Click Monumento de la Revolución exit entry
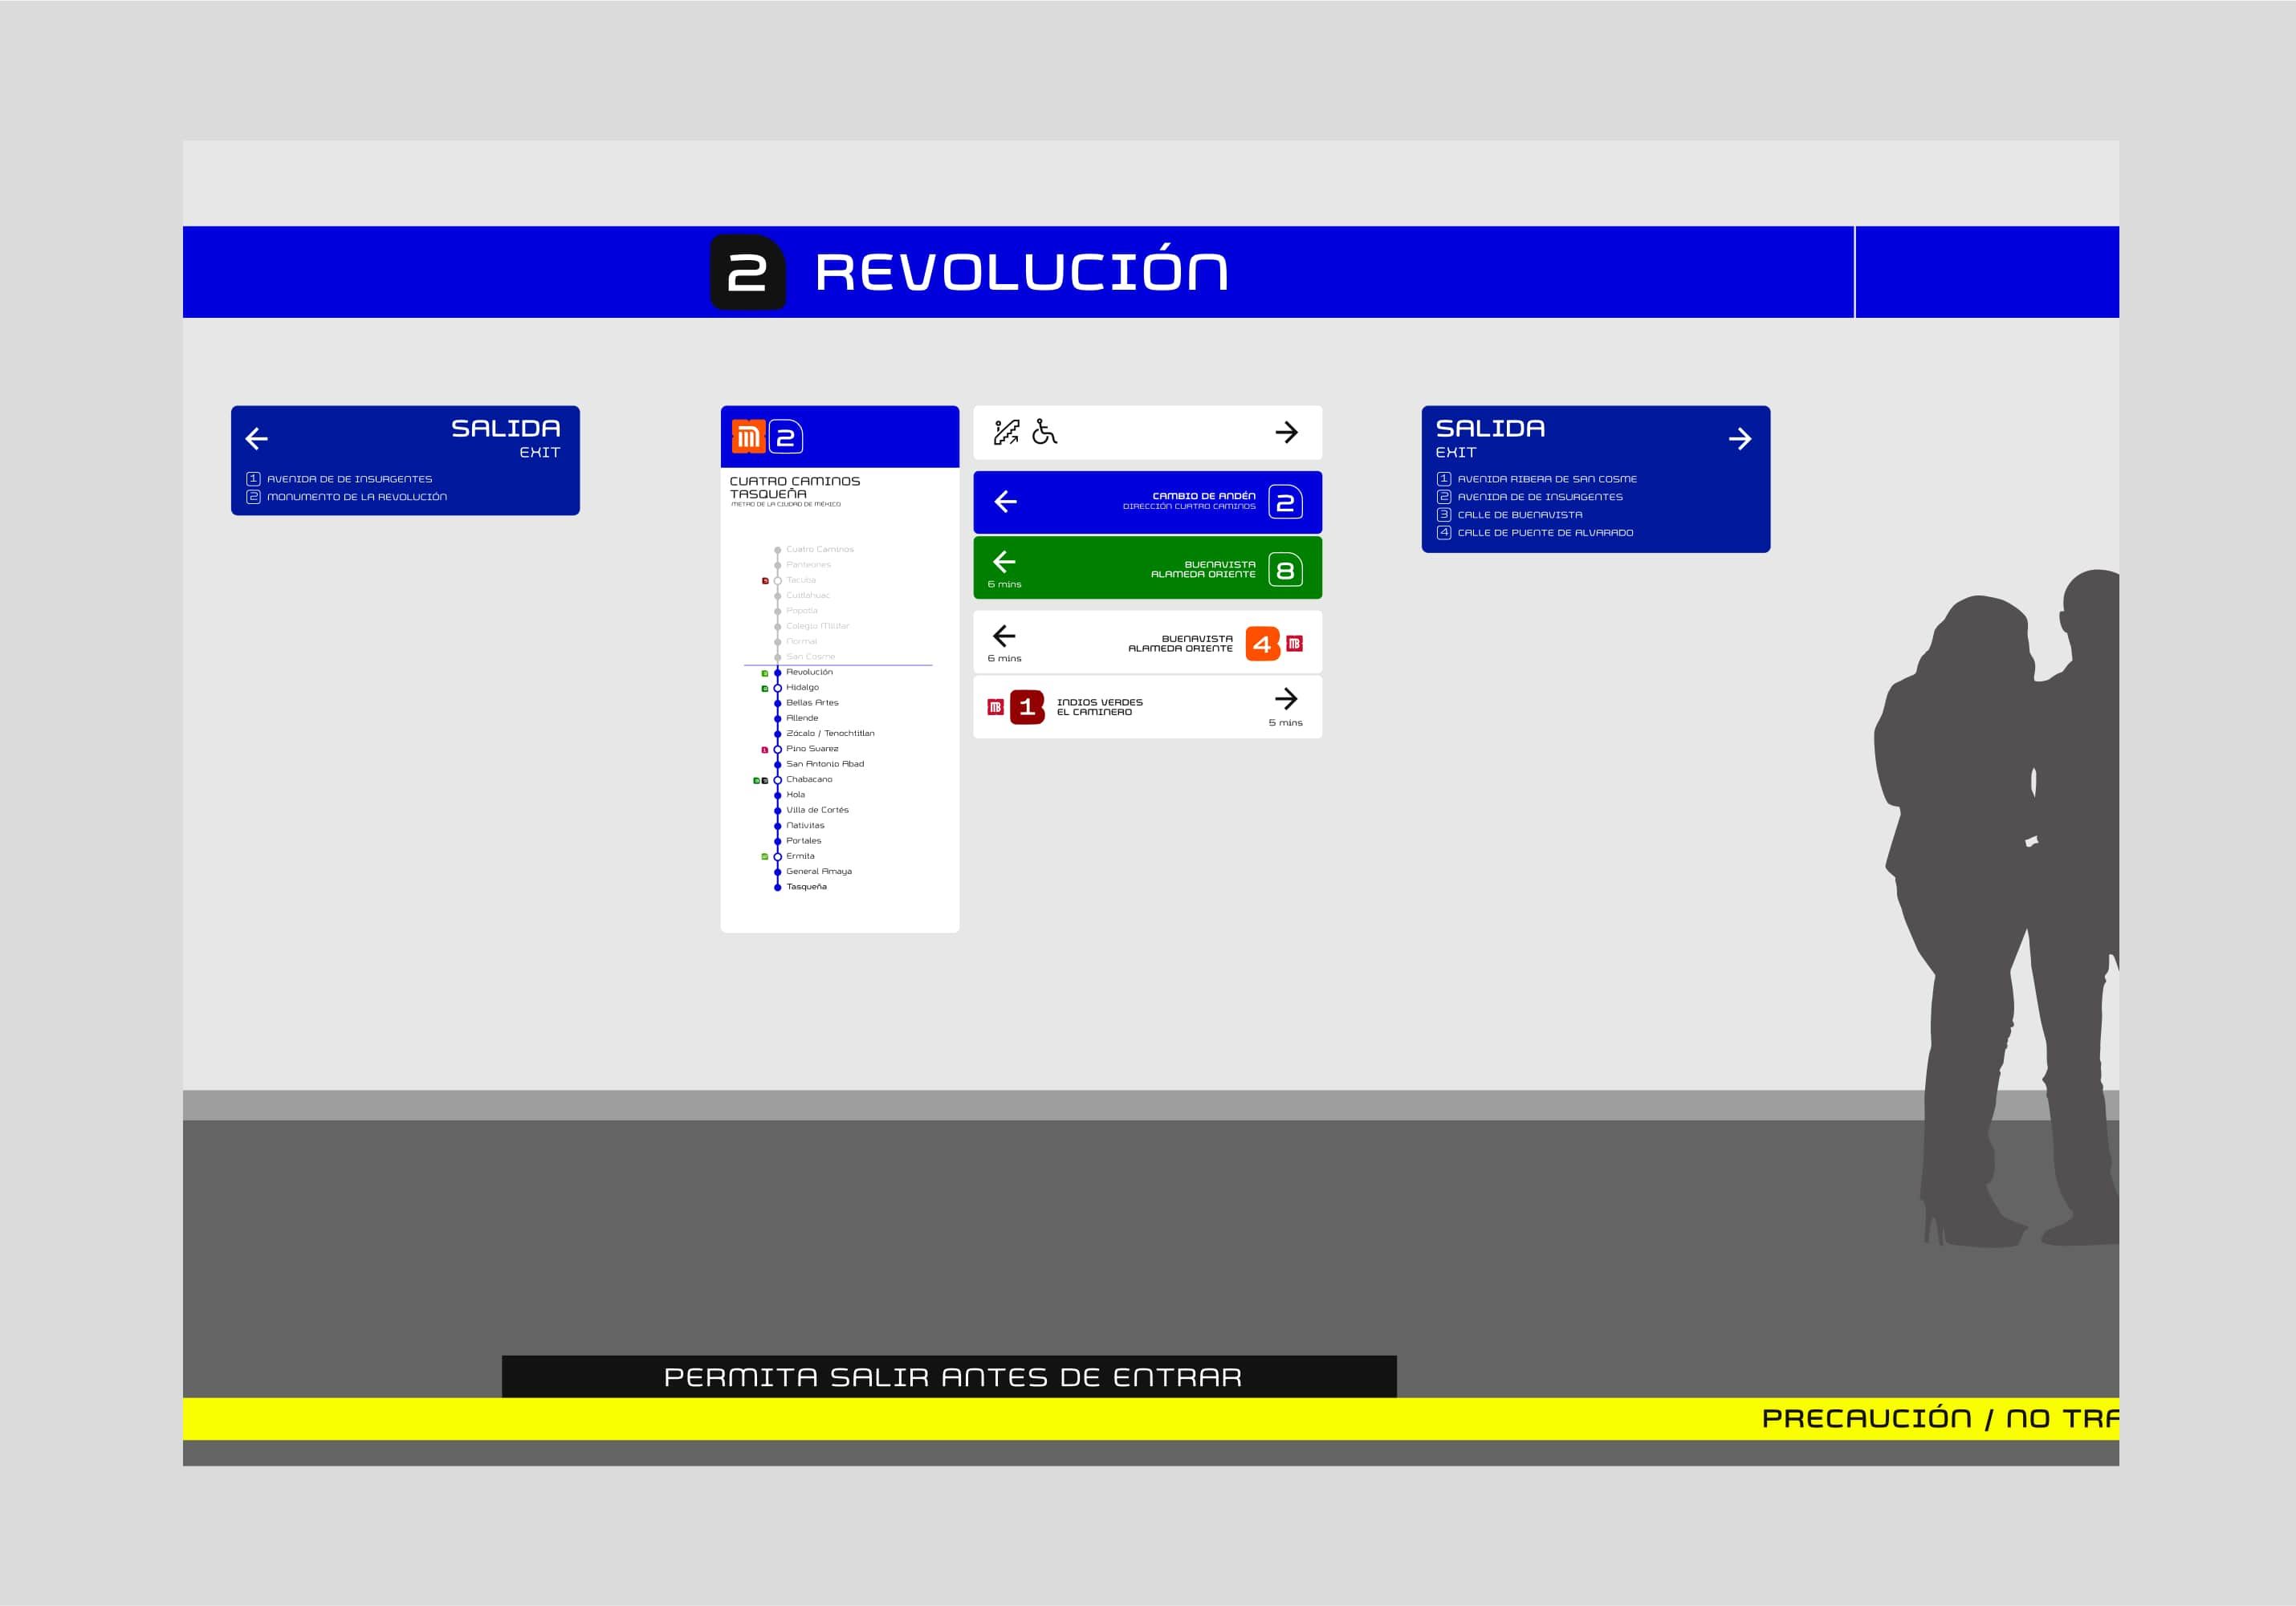The width and height of the screenshot is (2296, 1606). [356, 497]
